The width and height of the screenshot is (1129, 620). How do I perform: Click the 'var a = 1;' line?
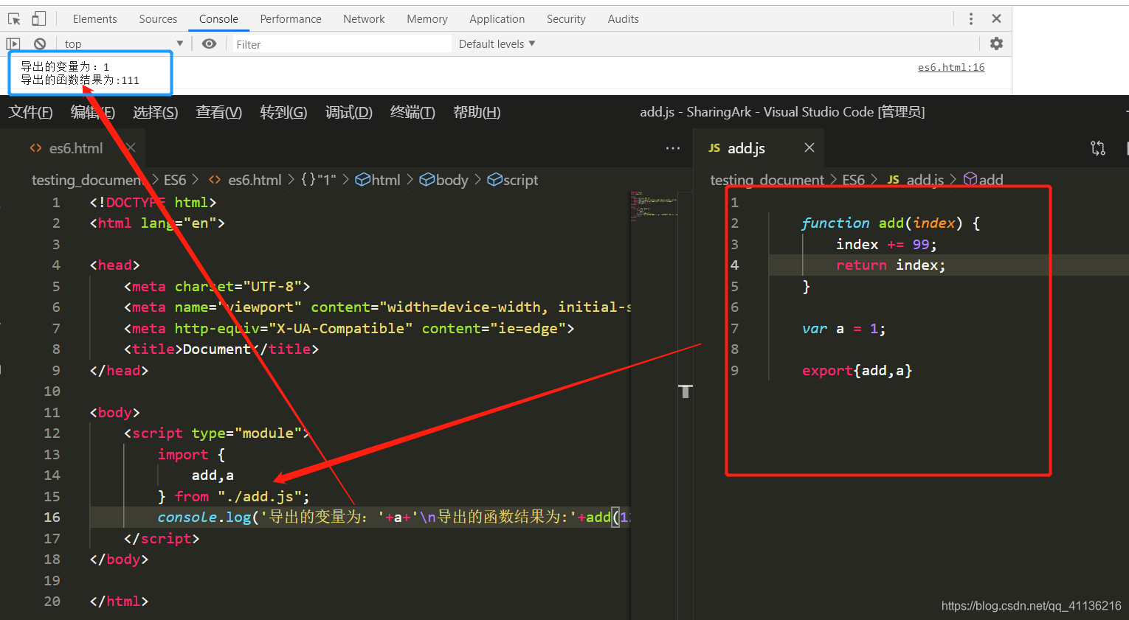coord(843,329)
